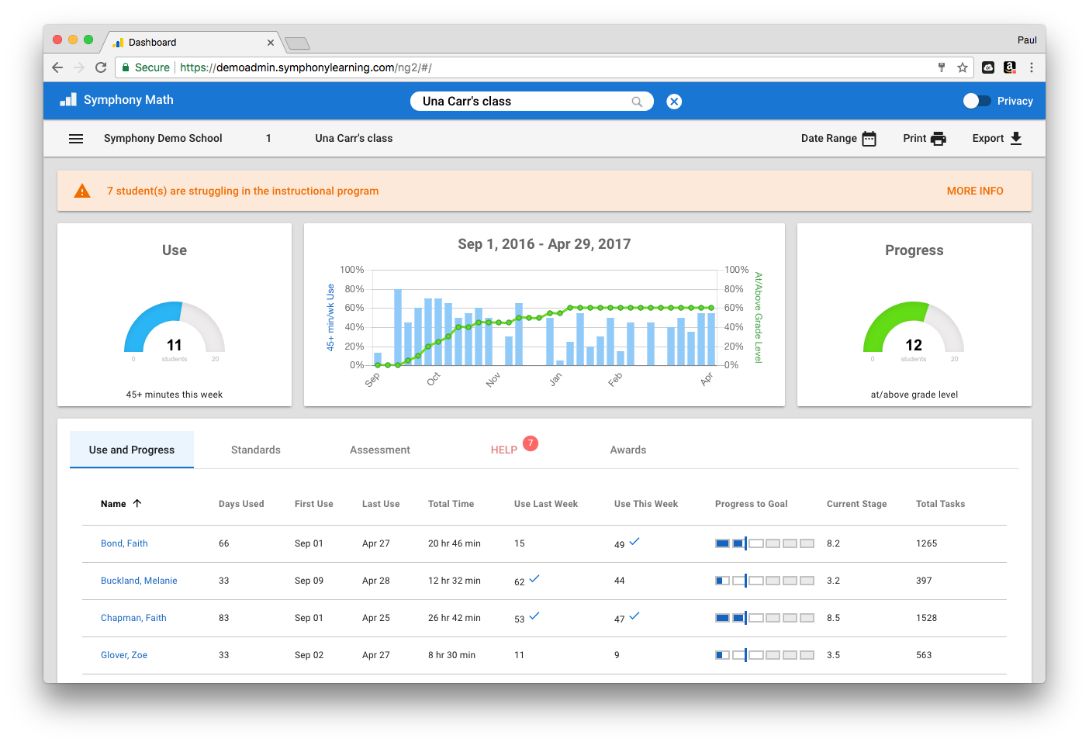Click Chapman, Faith Use This Week checkmark
Viewport: 1089px width, 745px height.
click(x=634, y=616)
